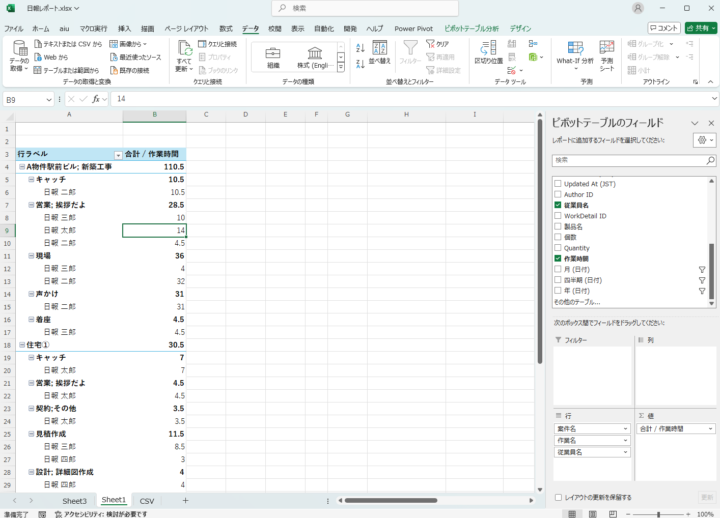Switch to the CSV sheet tab
Screen dimensions: 720x518
click(147, 501)
